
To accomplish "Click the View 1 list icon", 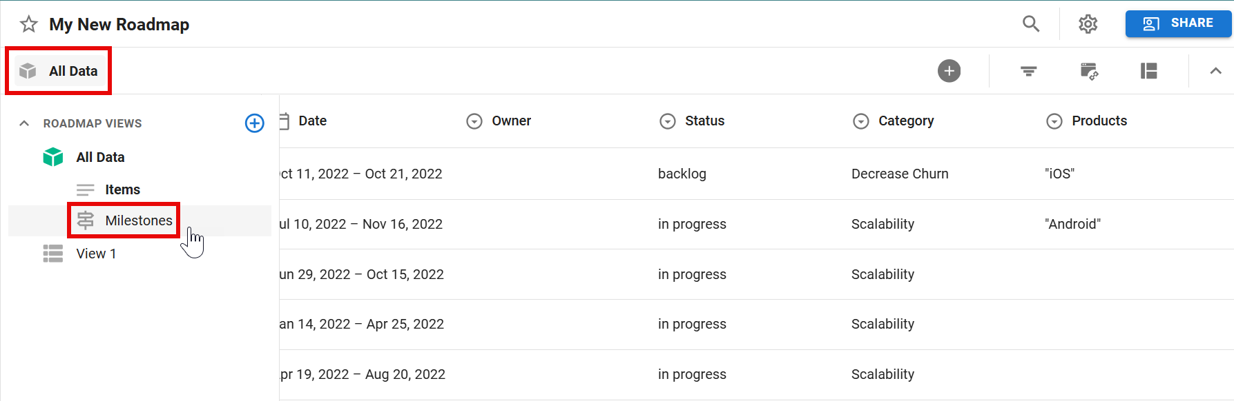I will tap(52, 254).
